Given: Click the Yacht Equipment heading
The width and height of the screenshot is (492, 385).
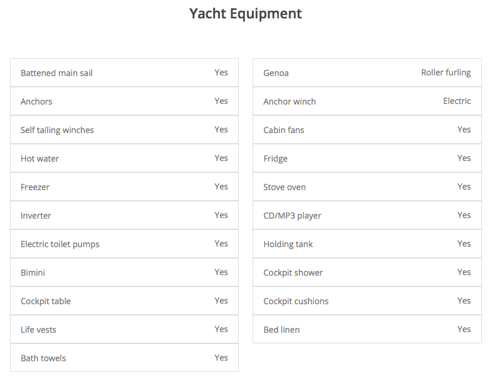Looking at the screenshot, I should click(x=245, y=14).
